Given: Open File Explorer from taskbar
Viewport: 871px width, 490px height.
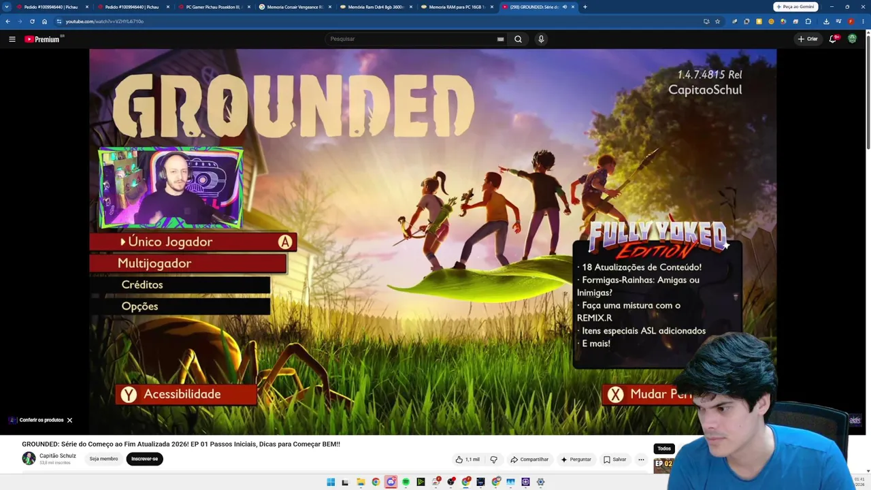Looking at the screenshot, I should [361, 482].
